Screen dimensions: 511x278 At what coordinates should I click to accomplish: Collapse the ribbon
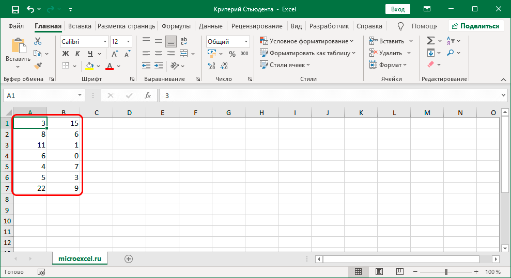pyautogui.click(x=503, y=79)
